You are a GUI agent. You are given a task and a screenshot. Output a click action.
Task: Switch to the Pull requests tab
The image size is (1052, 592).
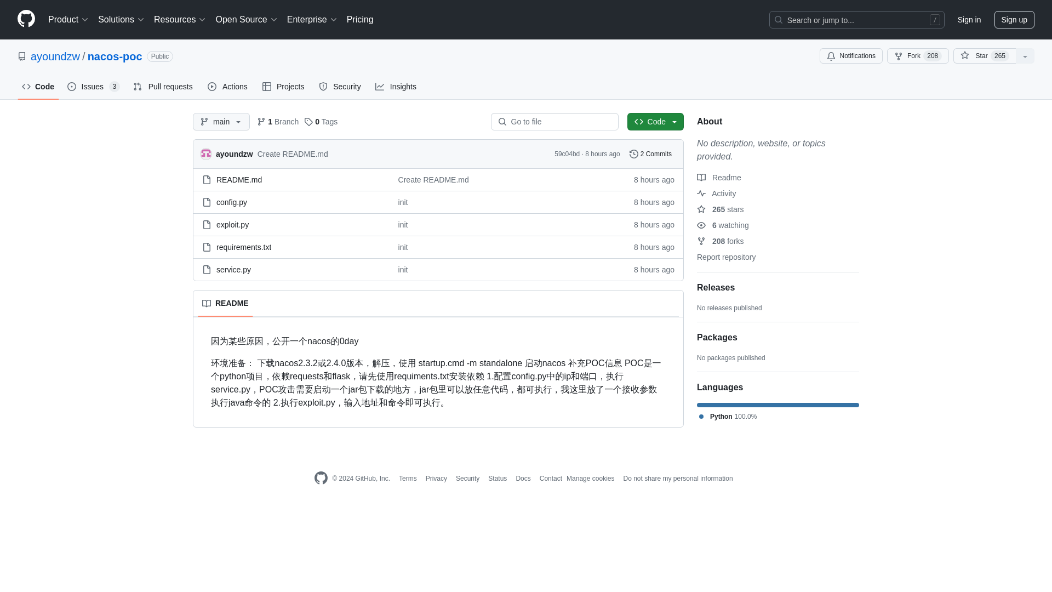pos(163,87)
